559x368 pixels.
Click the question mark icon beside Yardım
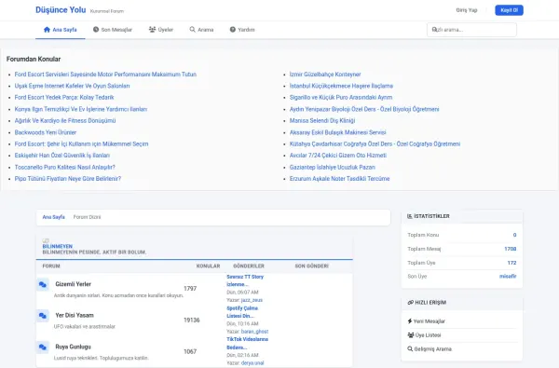coord(232,30)
